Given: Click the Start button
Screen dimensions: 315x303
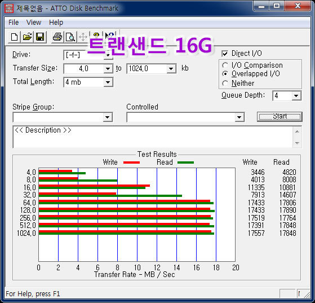Looking at the screenshot, I should [x=279, y=117].
